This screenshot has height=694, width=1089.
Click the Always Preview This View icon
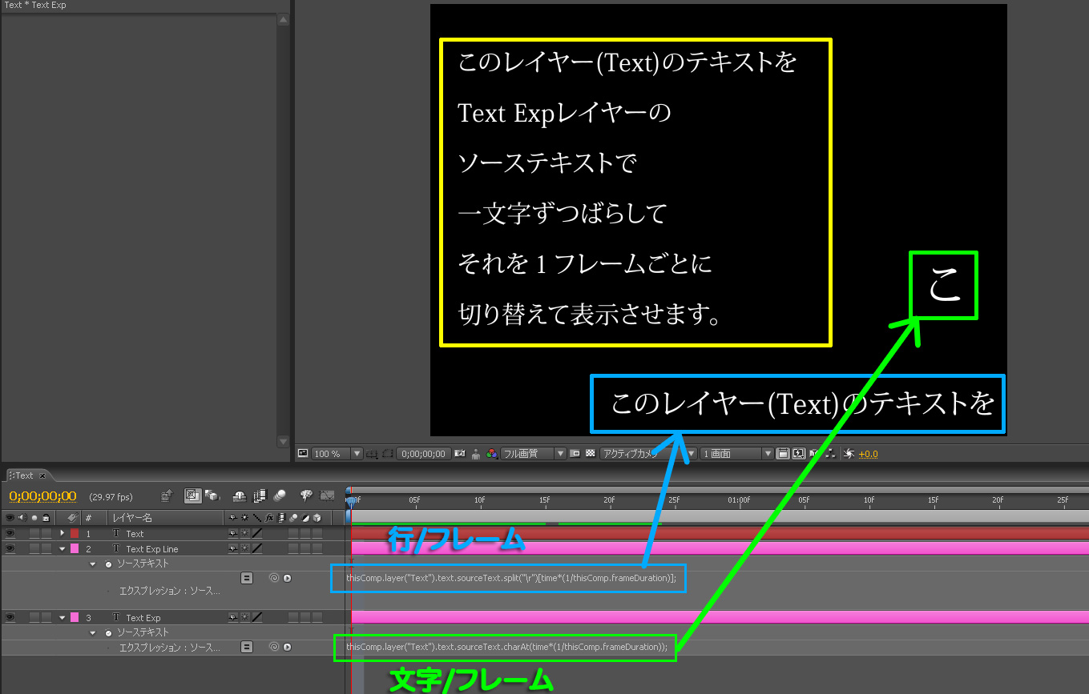pos(303,453)
